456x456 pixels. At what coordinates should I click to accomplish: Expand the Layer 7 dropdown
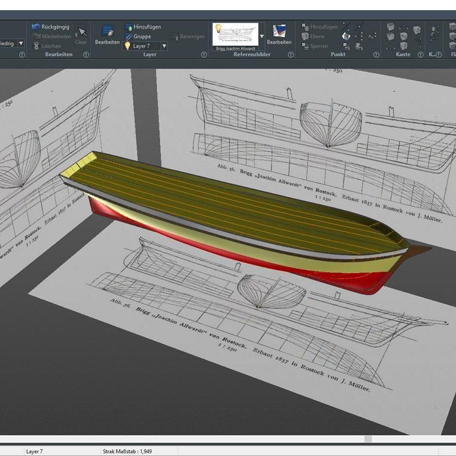(x=164, y=46)
